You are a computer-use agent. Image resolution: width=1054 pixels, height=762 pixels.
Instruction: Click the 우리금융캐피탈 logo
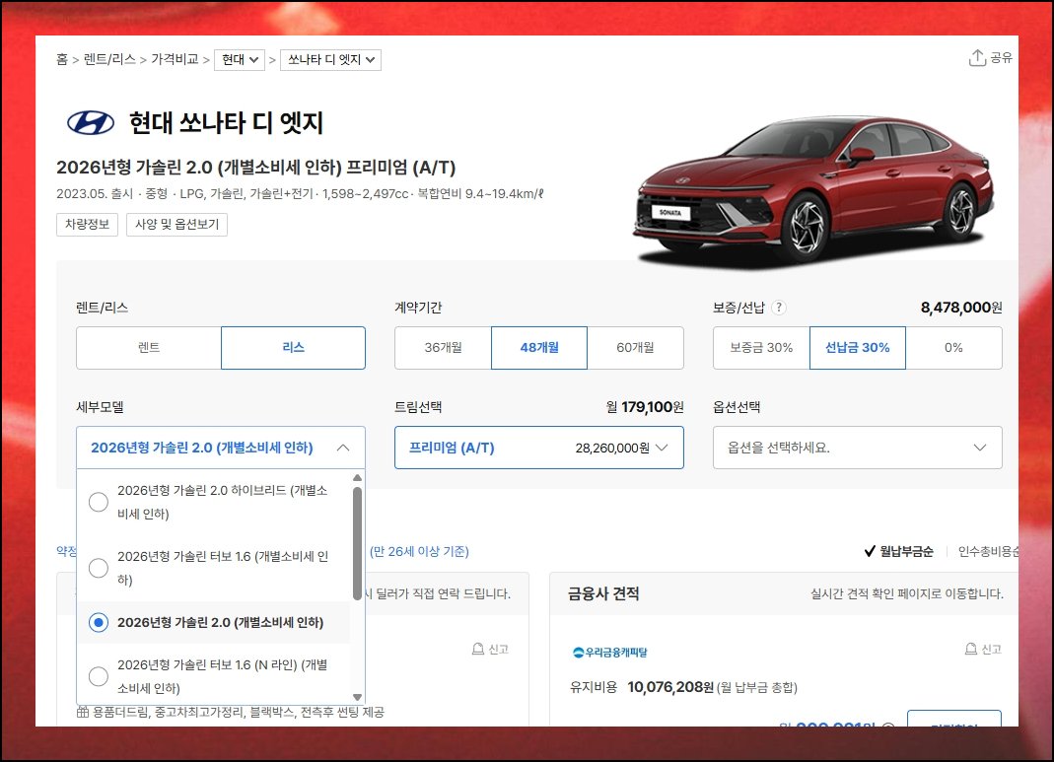pyautogui.click(x=609, y=652)
